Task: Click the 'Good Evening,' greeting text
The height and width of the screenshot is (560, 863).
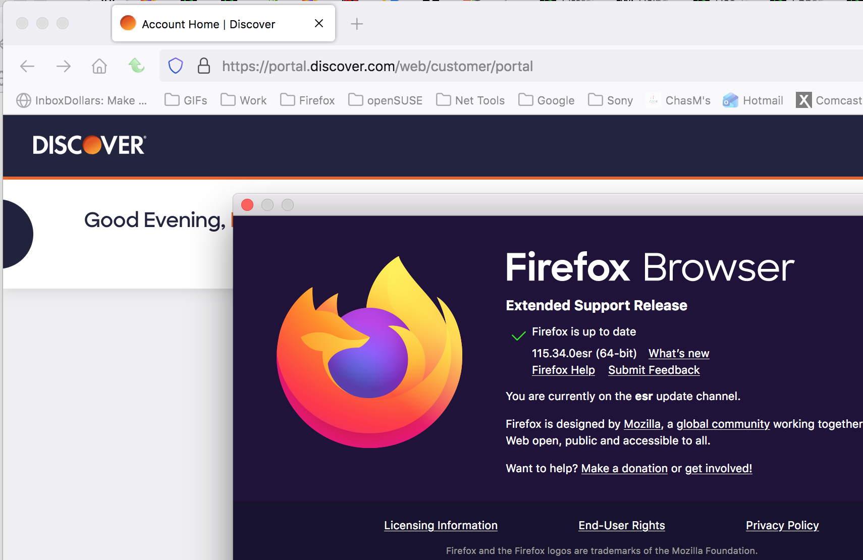Action: click(x=155, y=220)
